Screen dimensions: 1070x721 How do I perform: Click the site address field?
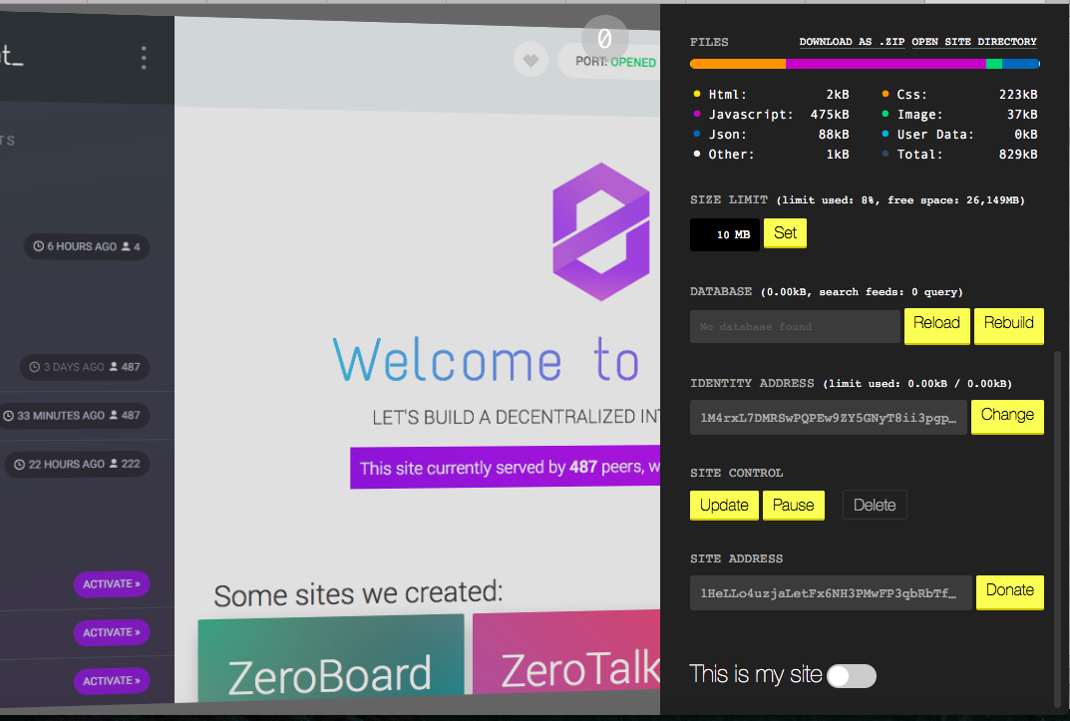831,592
